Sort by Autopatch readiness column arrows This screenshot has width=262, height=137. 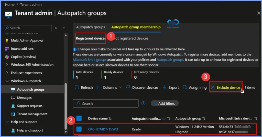point(169,118)
